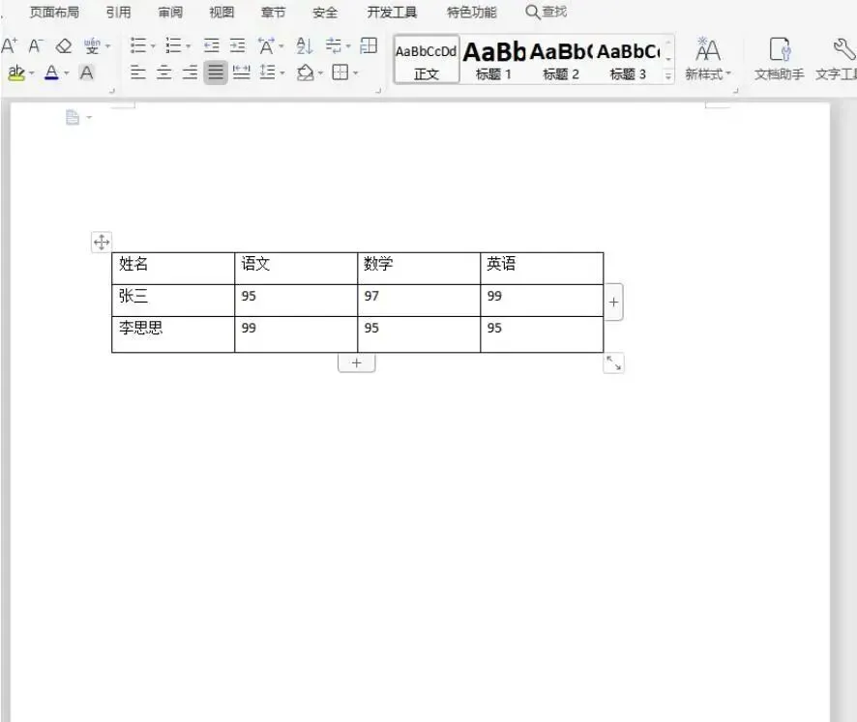Expand the font color dropdown arrow
This screenshot has height=722, width=857.
(x=66, y=73)
